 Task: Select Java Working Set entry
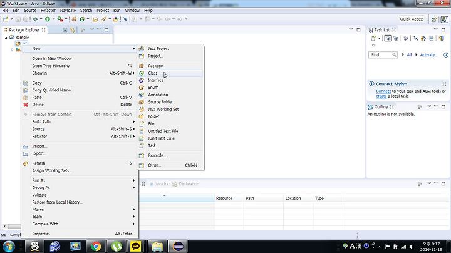pos(171,109)
